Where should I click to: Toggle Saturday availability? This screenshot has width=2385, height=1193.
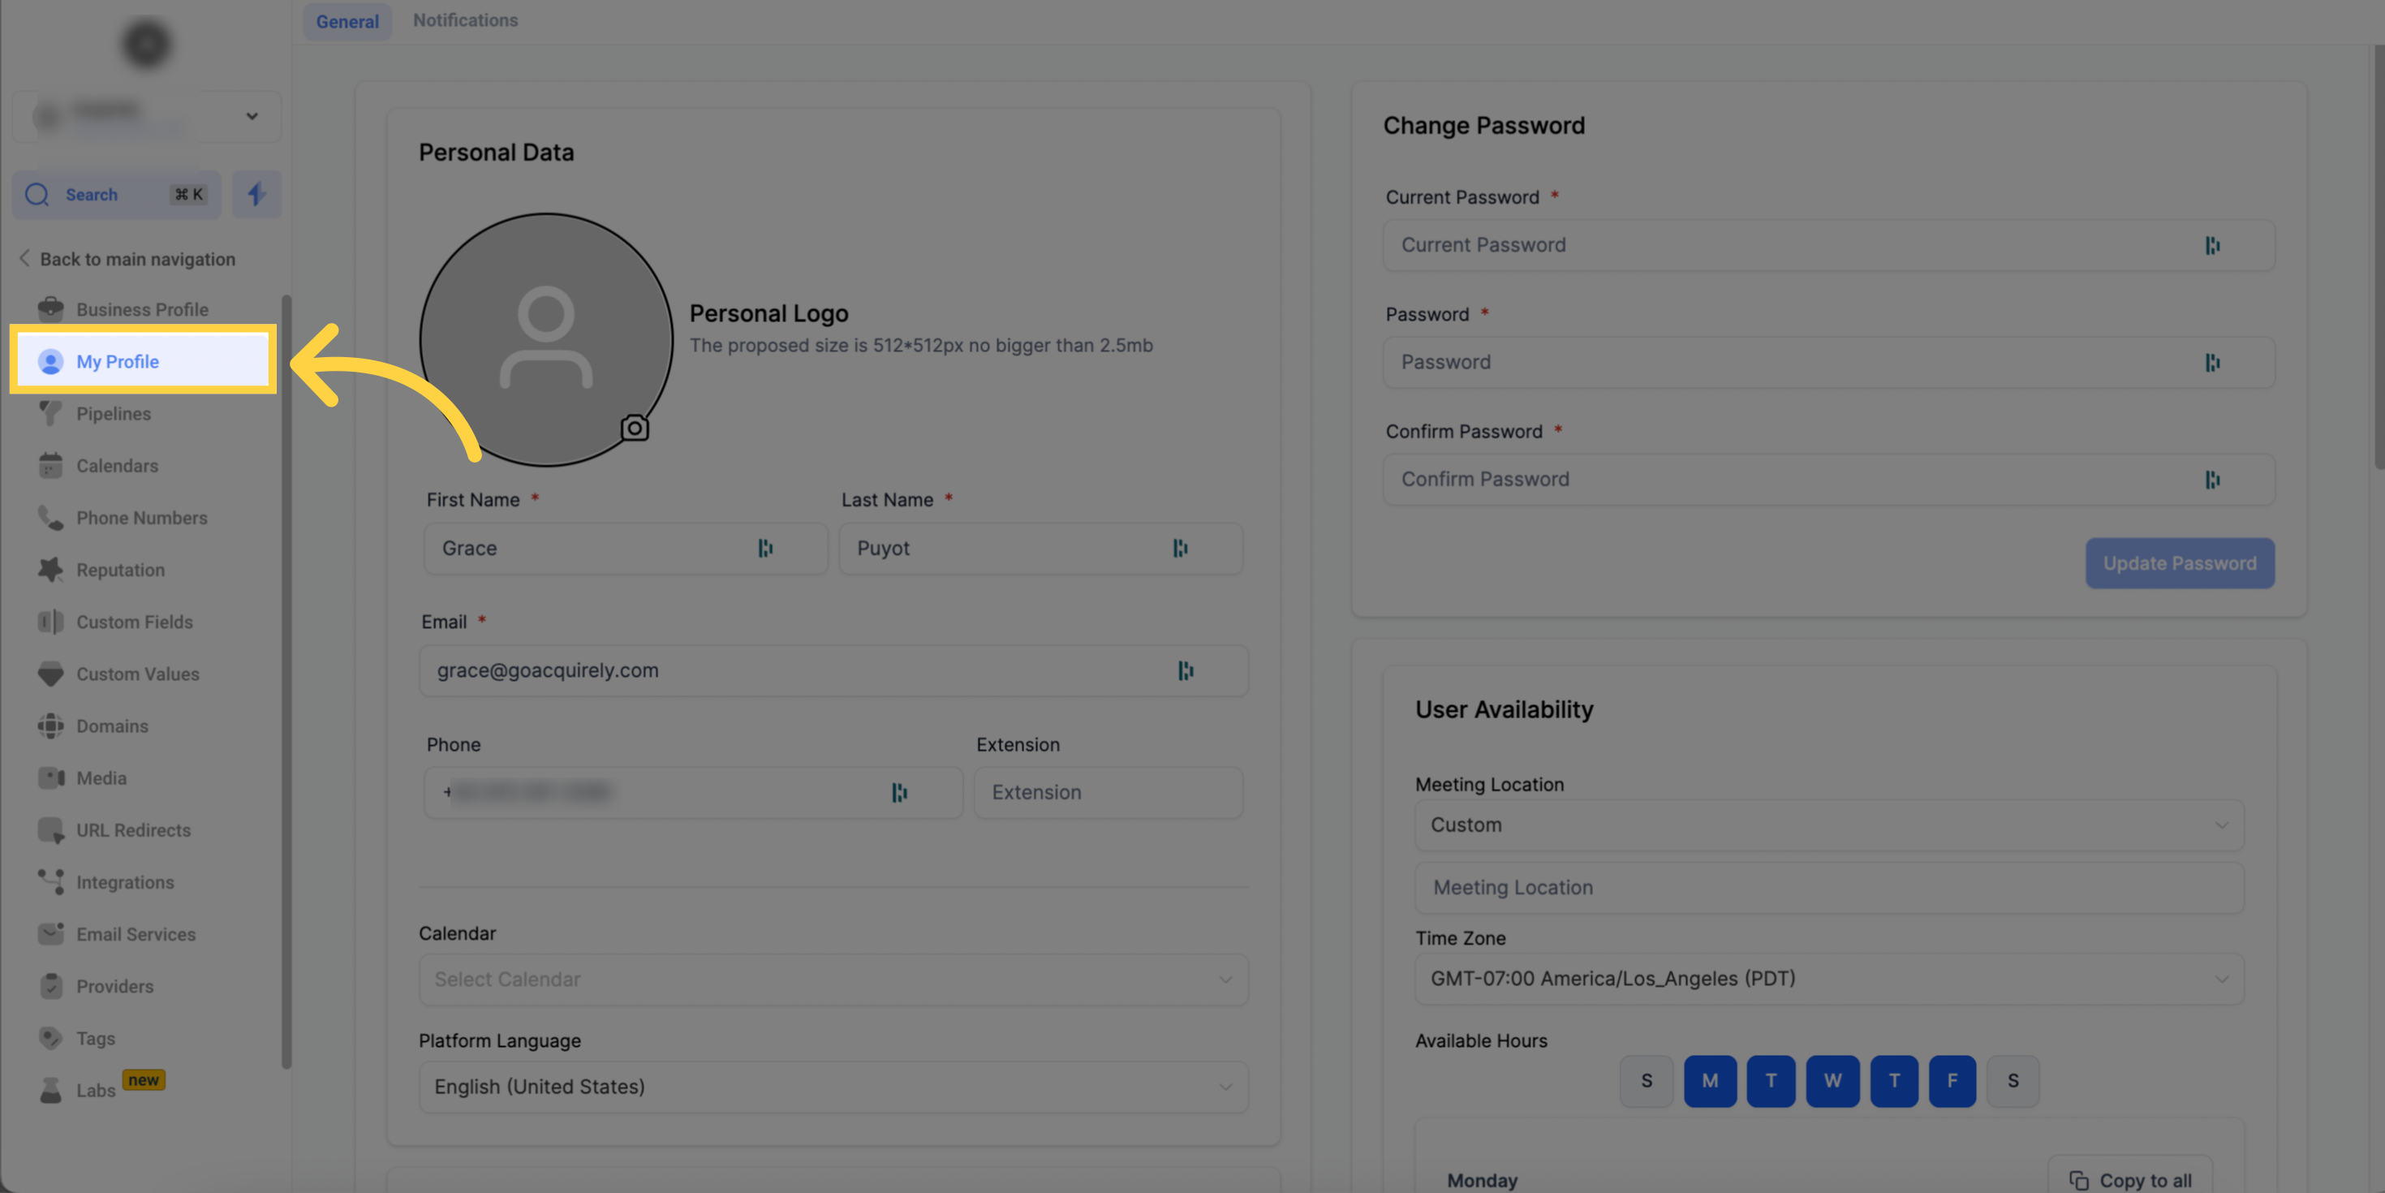[x=2013, y=1081]
